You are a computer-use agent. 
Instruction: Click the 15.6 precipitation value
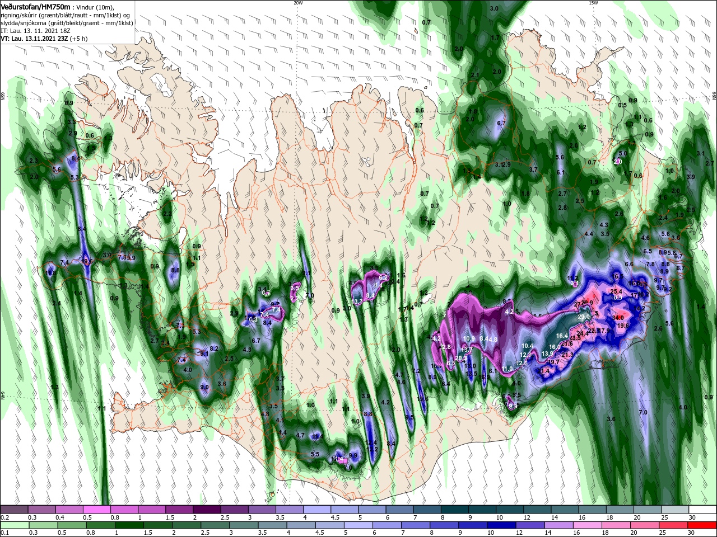tap(422, 399)
